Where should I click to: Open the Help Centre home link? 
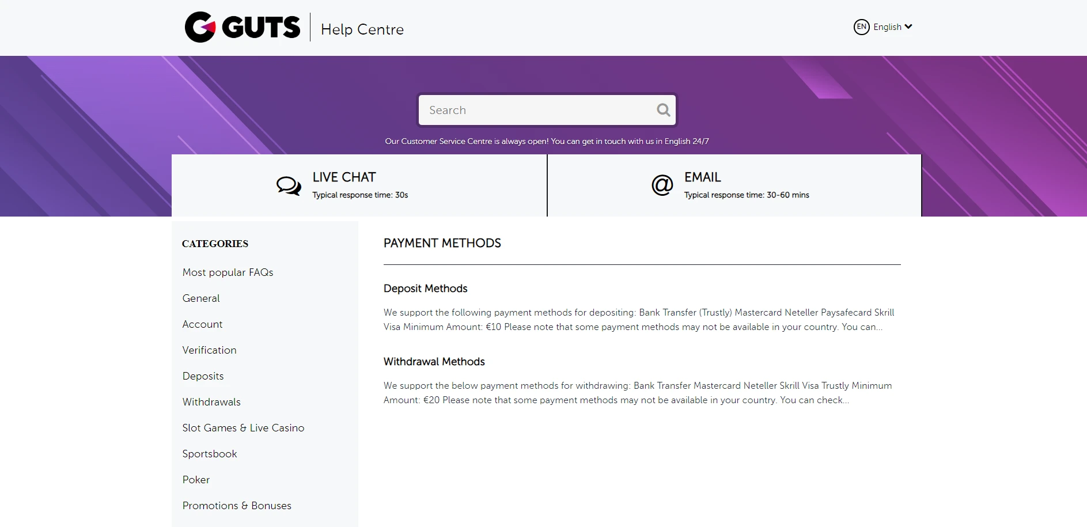point(362,29)
